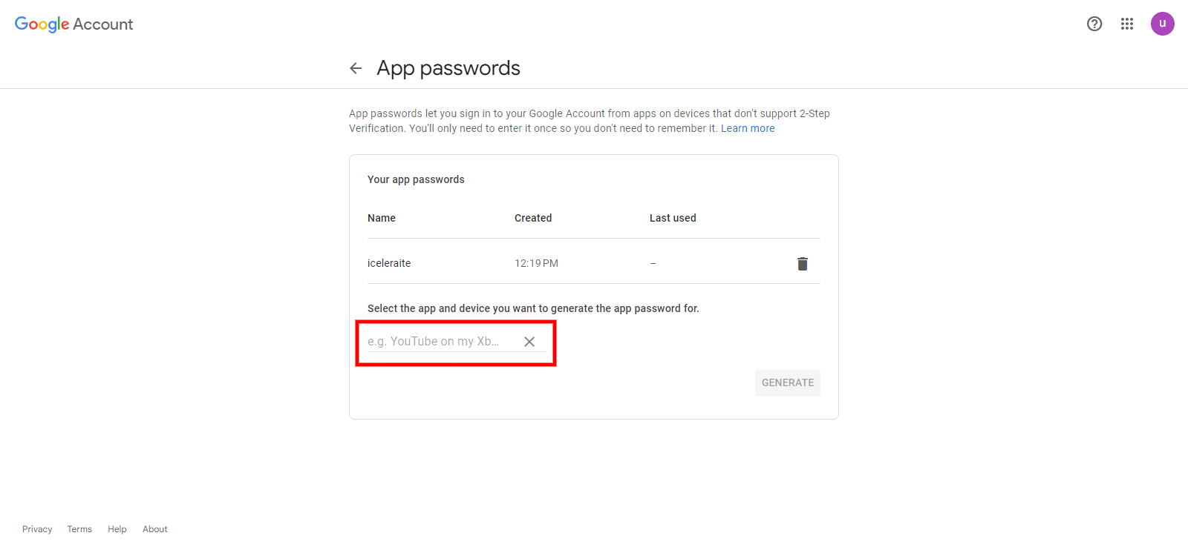Click the App passwords page title
Viewport: 1188px width, 547px height.
click(x=448, y=68)
